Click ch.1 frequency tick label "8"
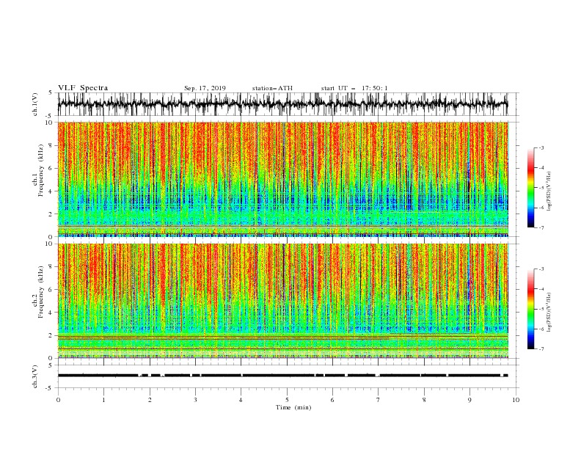The height and width of the screenshot is (449, 581). [51, 145]
